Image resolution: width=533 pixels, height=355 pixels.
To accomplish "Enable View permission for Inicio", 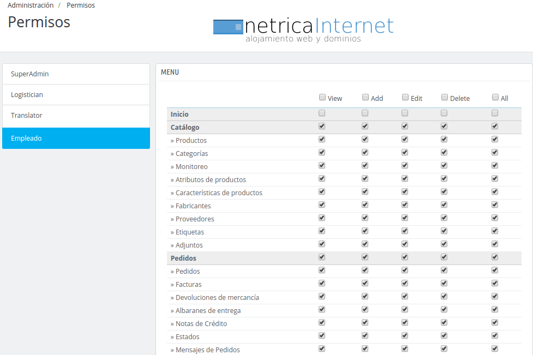I will [322, 113].
